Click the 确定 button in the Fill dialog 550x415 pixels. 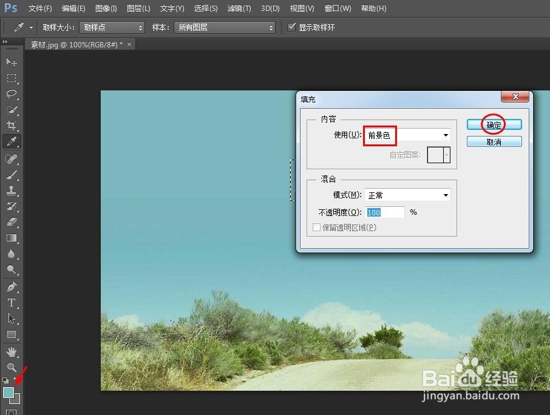pyautogui.click(x=494, y=124)
